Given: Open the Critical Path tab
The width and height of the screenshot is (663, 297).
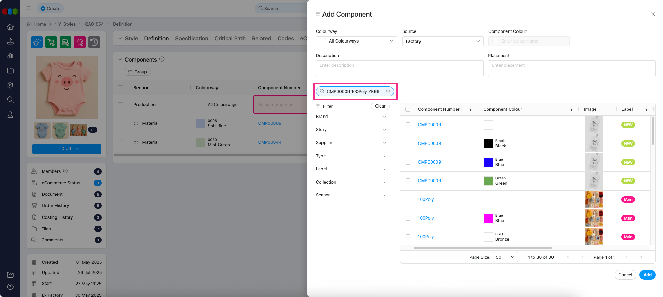Looking at the screenshot, I should click(x=230, y=38).
